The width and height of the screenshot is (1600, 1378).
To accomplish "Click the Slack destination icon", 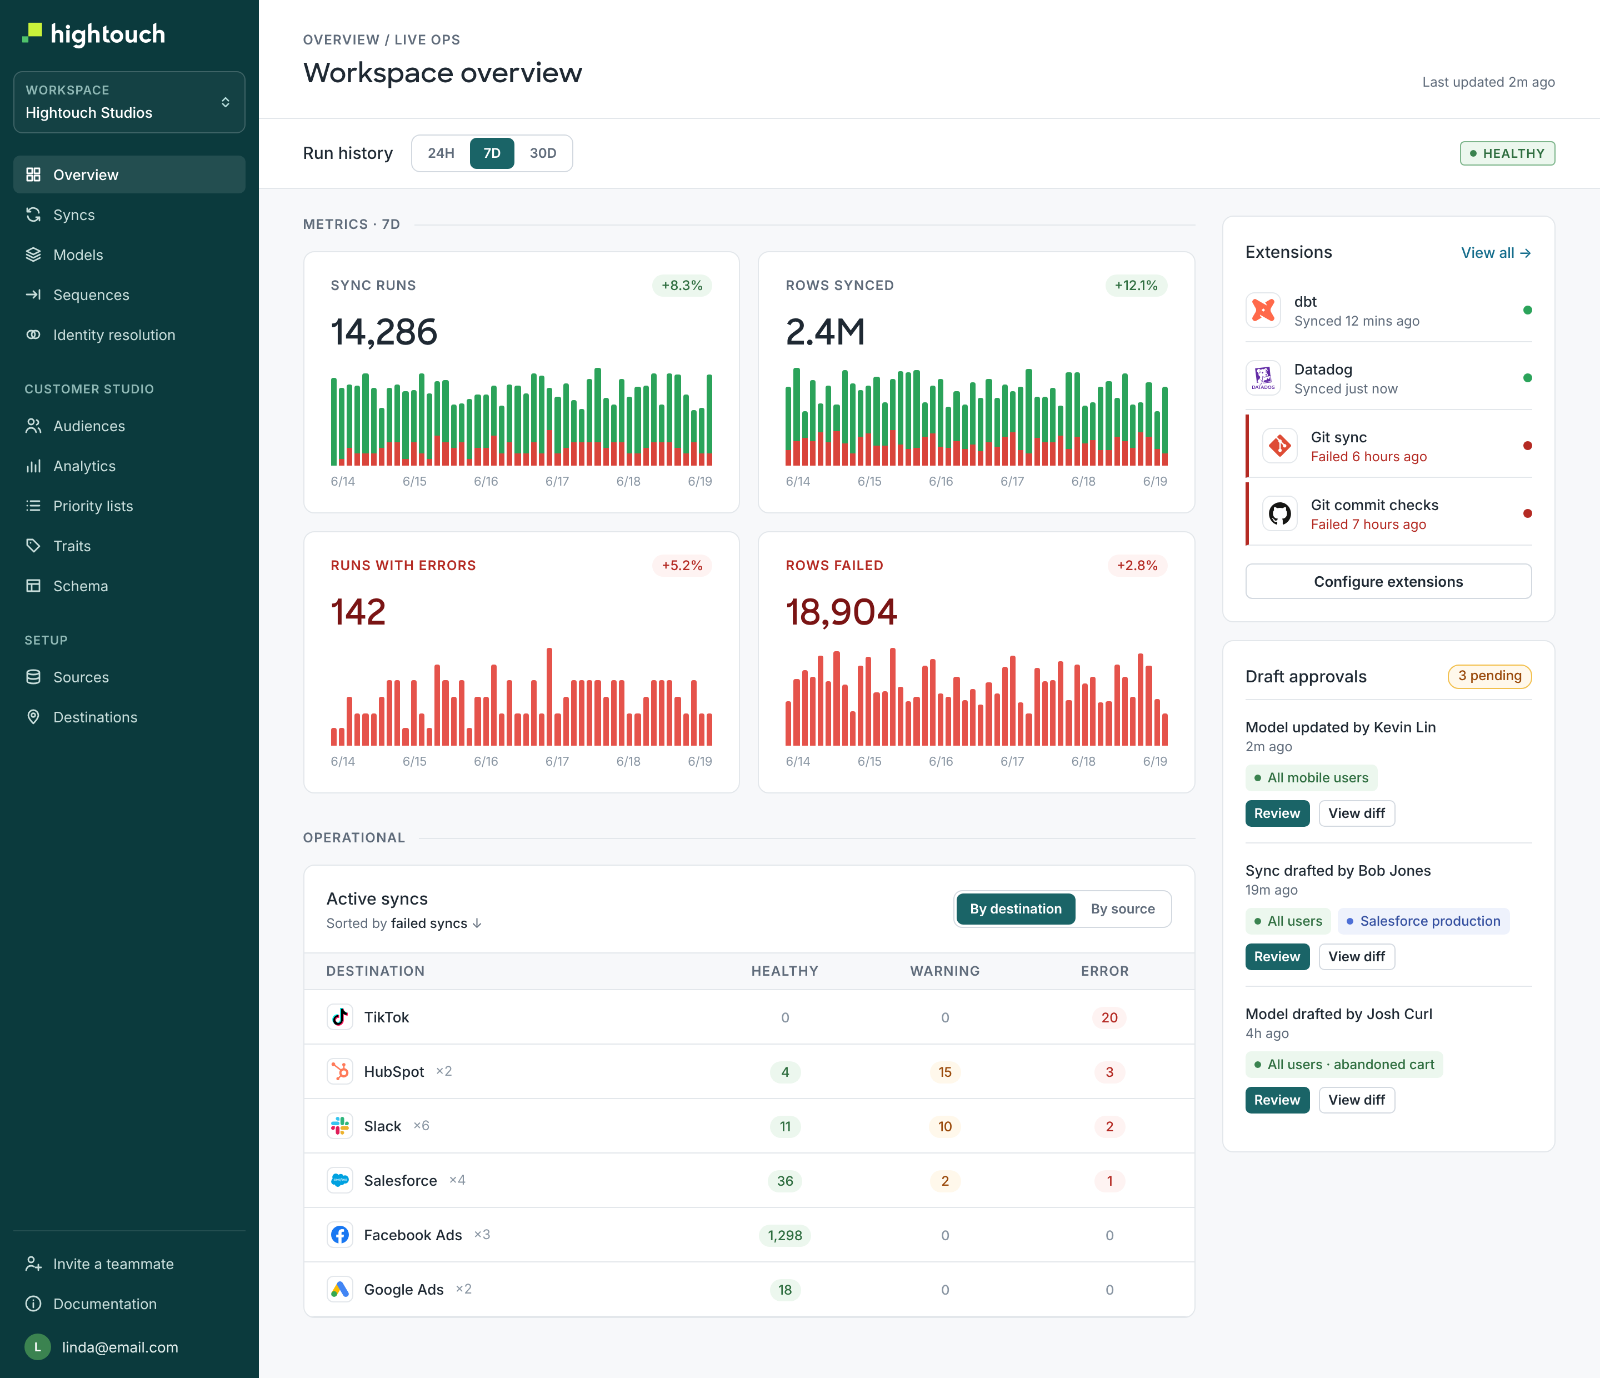I will click(340, 1126).
